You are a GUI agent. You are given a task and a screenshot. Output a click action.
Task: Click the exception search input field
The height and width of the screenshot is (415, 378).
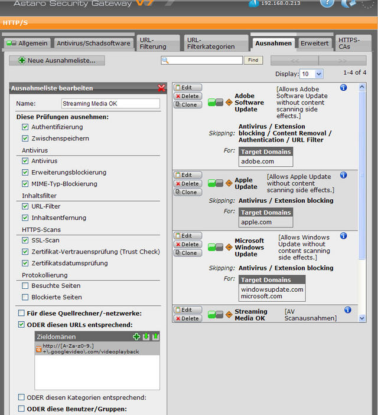pyautogui.click(x=202, y=60)
